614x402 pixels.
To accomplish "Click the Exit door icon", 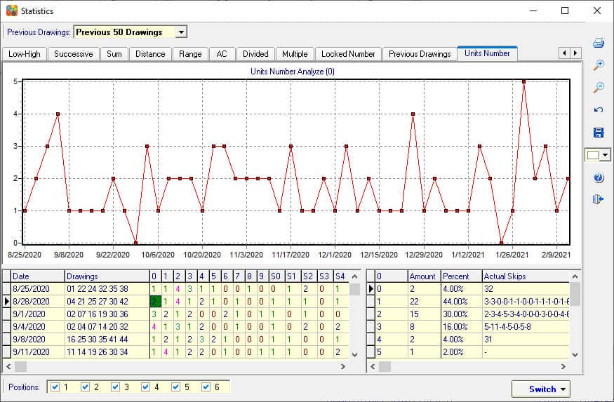I will tap(599, 200).
